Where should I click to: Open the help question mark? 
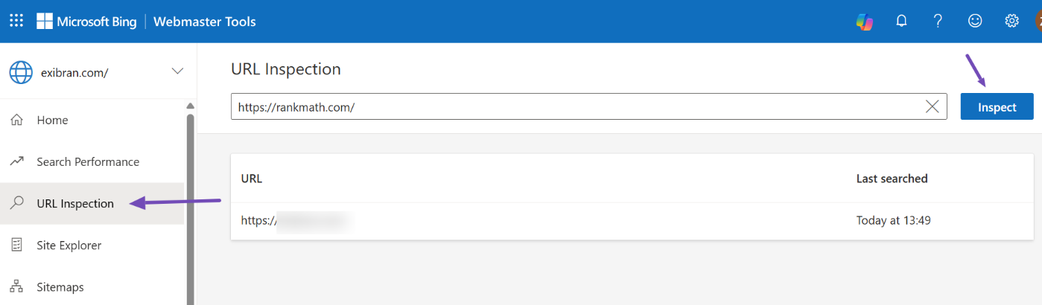pos(938,22)
